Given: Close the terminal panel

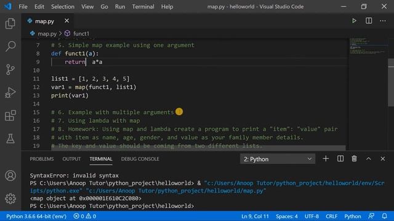Looking at the screenshot, I should [x=383, y=158].
